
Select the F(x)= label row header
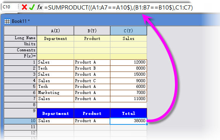pos(21,56)
